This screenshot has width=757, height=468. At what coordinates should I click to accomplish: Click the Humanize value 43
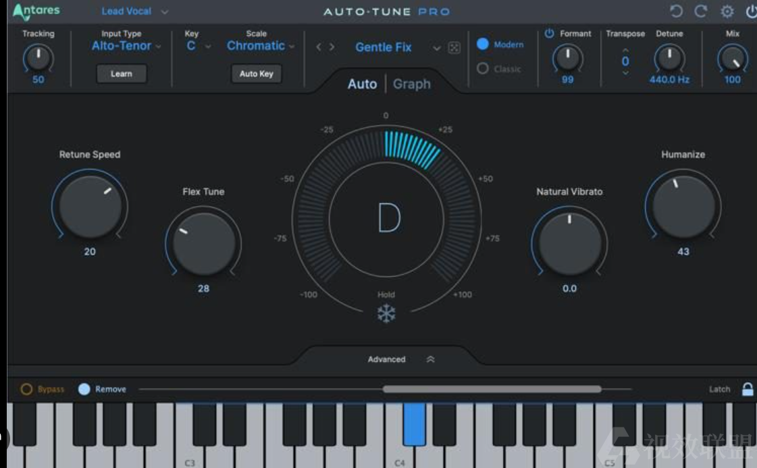pos(683,252)
